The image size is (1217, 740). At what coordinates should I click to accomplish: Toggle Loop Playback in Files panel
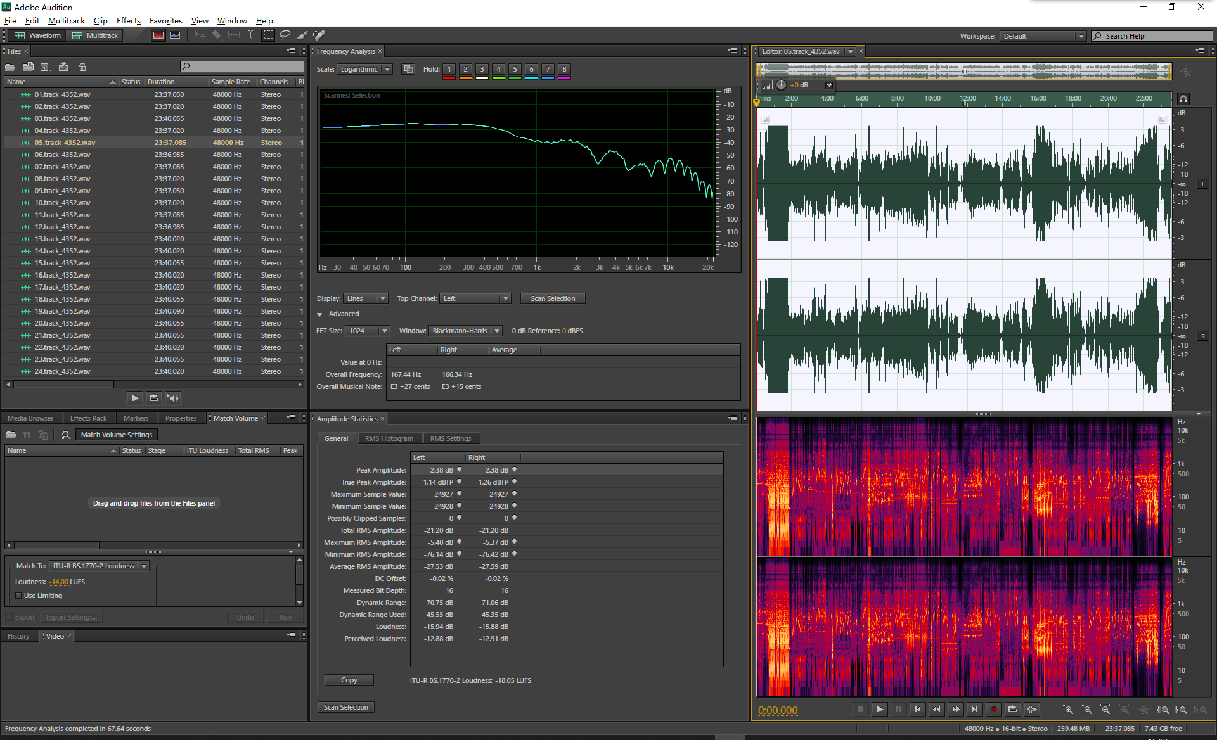tap(153, 398)
